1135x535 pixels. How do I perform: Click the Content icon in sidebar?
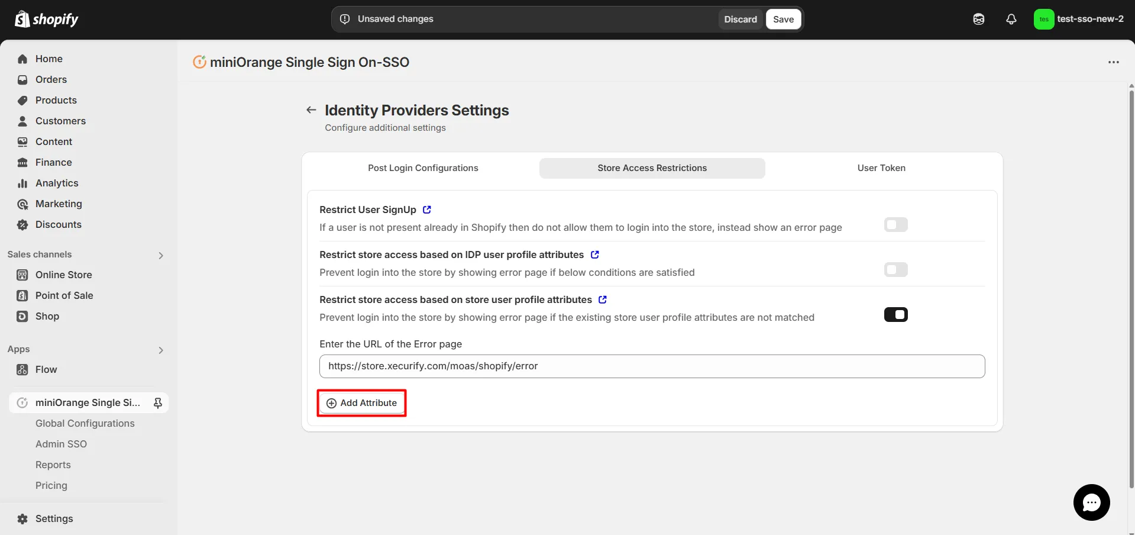tap(22, 141)
